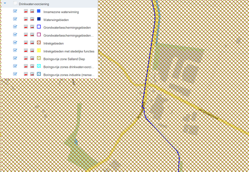Image resolution: width=249 pixels, height=172 pixels.
Task: Open transparency icon for Innamezone waterwinning
Action: (x=26, y=11)
